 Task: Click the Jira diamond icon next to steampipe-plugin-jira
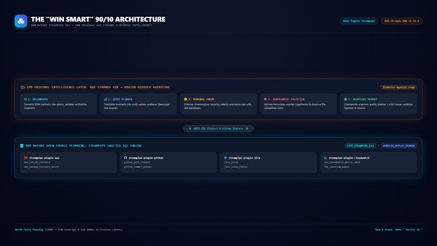pyautogui.click(x=226, y=158)
